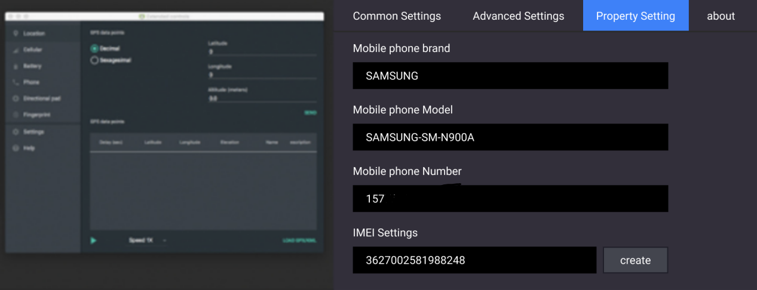Open the Speed 1X dropdown
The height and width of the screenshot is (290, 757).
(148, 240)
